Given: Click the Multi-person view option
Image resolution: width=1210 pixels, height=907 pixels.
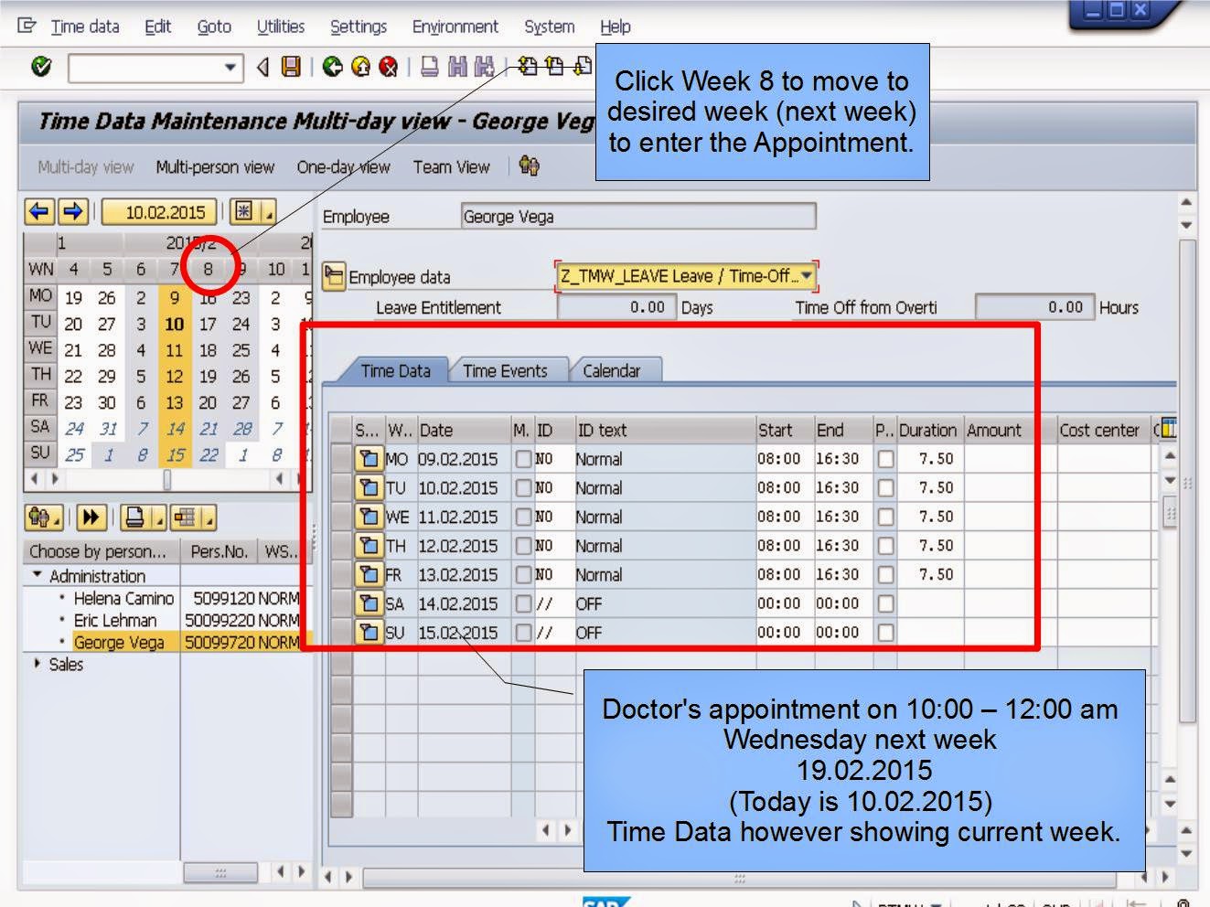Looking at the screenshot, I should (216, 166).
